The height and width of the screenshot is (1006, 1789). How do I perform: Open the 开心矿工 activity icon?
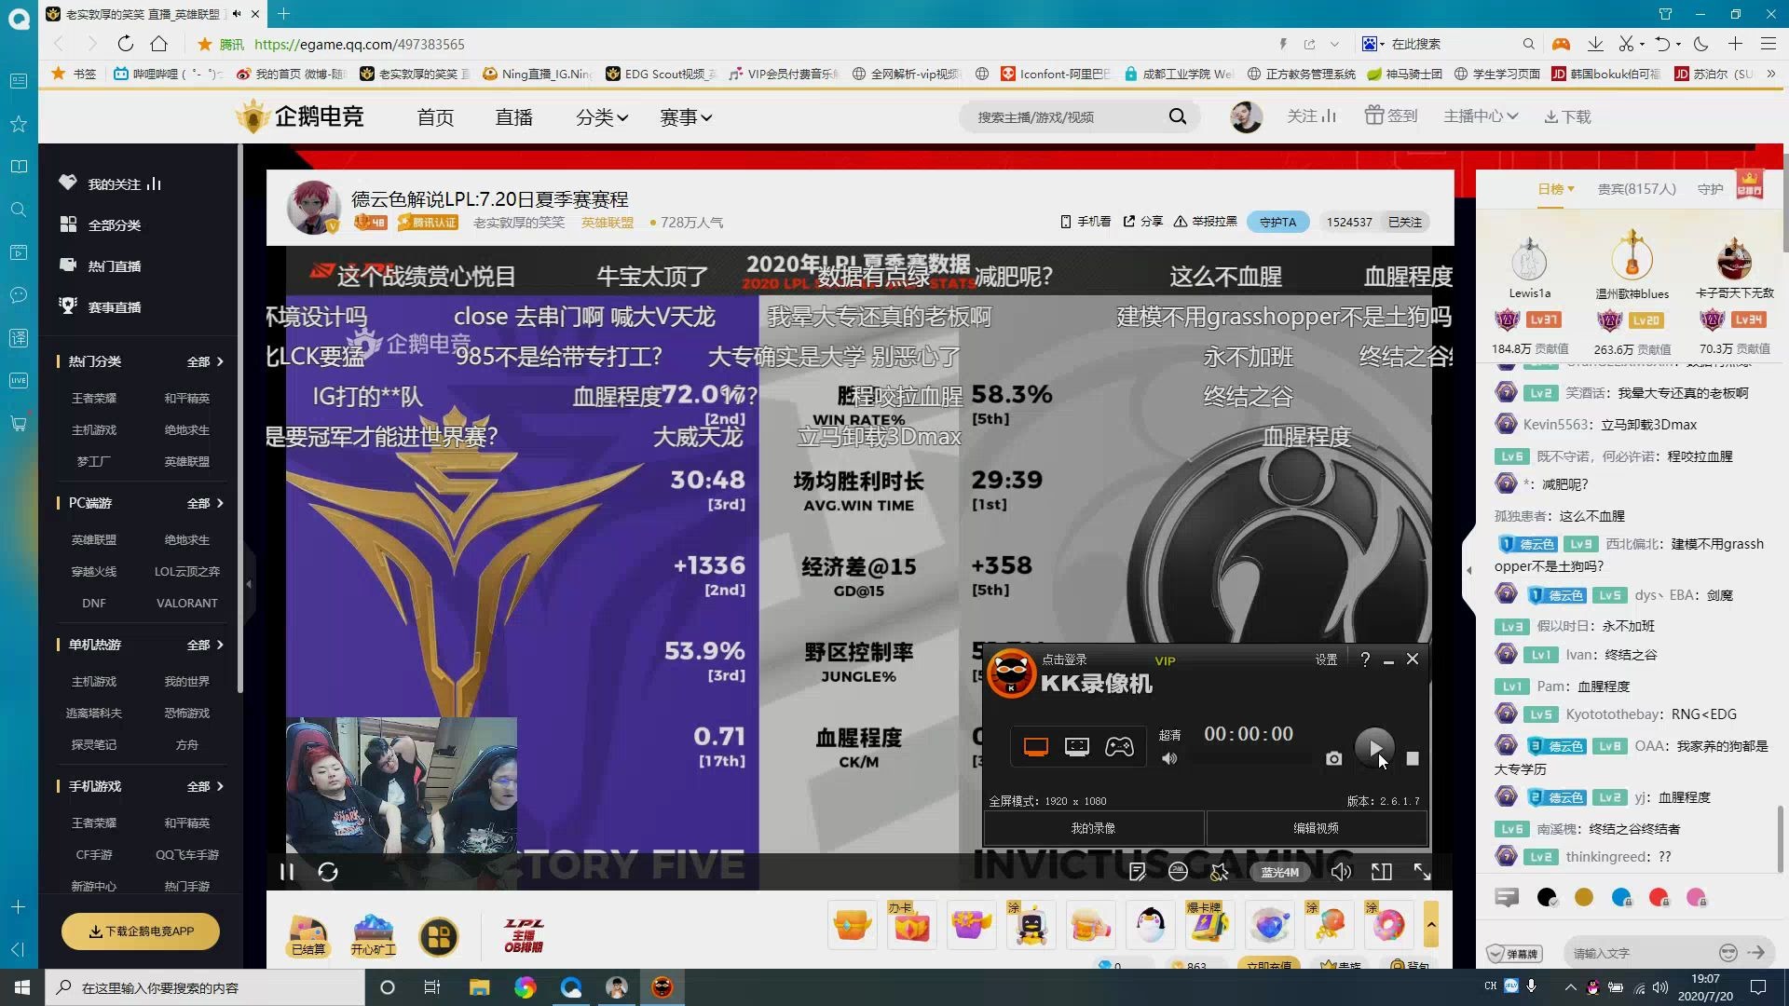point(374,934)
